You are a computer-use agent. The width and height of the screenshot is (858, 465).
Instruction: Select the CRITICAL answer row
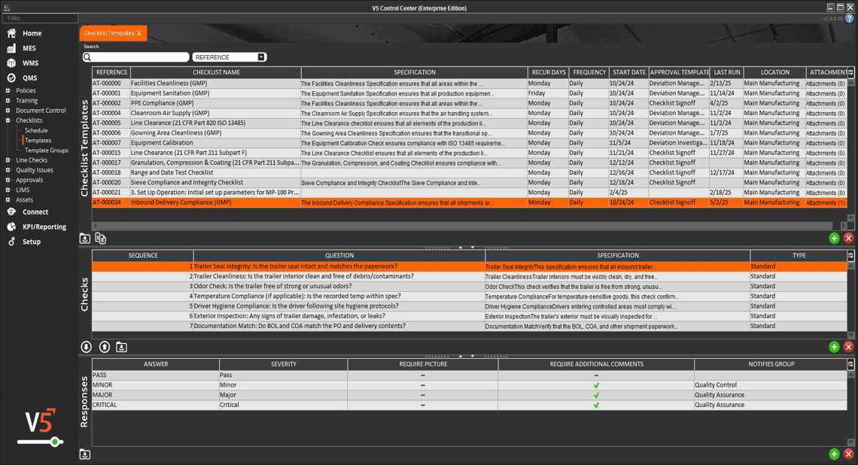(x=469, y=405)
